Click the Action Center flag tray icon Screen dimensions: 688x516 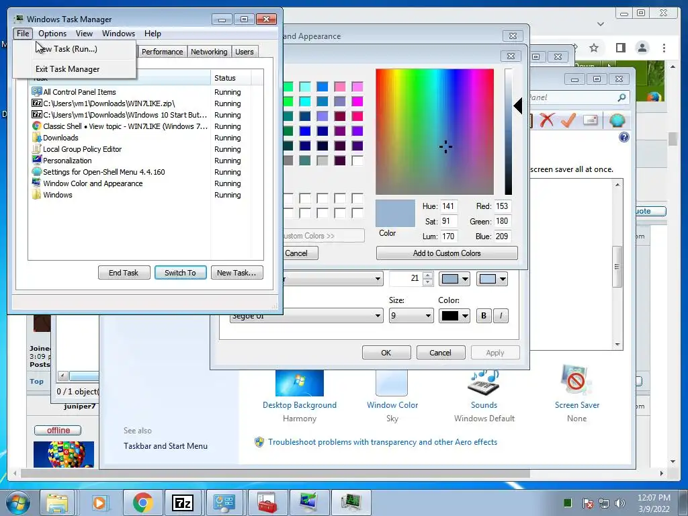point(587,503)
